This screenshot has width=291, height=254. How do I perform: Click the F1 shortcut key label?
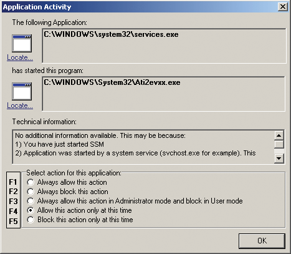coord(13,182)
